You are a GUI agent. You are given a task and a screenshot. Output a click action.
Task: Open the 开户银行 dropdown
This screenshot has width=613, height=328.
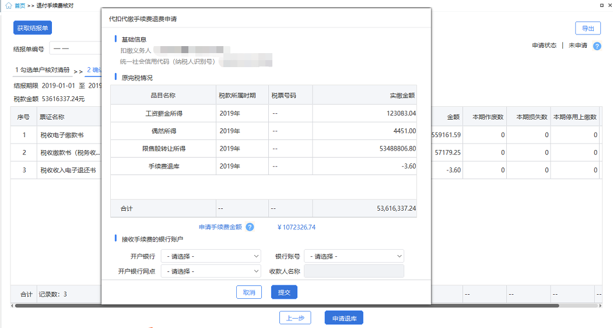pos(211,256)
